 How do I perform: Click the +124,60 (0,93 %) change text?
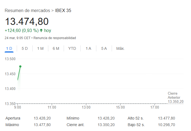21,31
